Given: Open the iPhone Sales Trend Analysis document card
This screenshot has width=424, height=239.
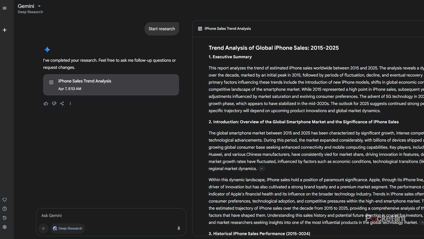Looking at the screenshot, I should (x=111, y=84).
